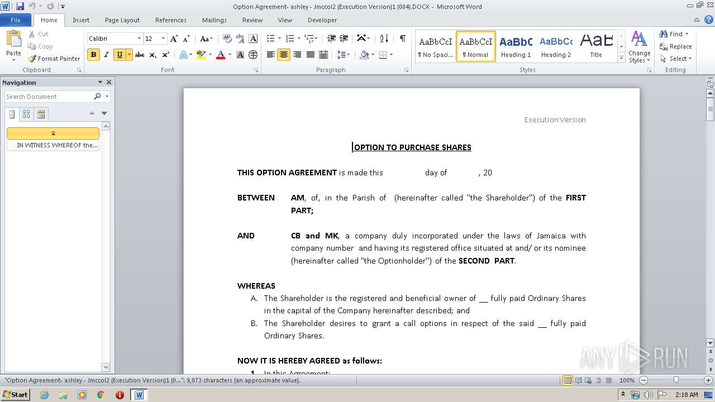715x402 pixels.
Task: Open Change Case dropdown
Action: (x=206, y=39)
